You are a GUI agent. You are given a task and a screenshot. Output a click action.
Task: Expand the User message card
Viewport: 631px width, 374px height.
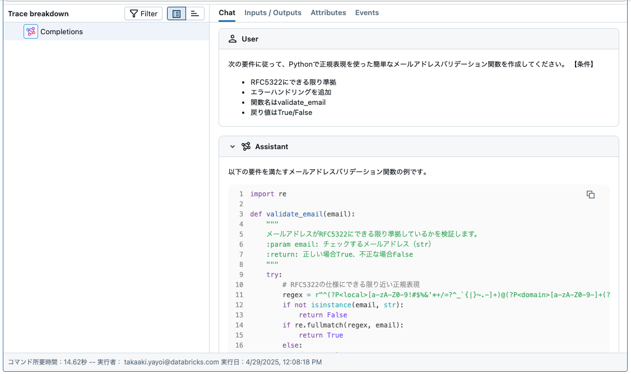coord(417,39)
